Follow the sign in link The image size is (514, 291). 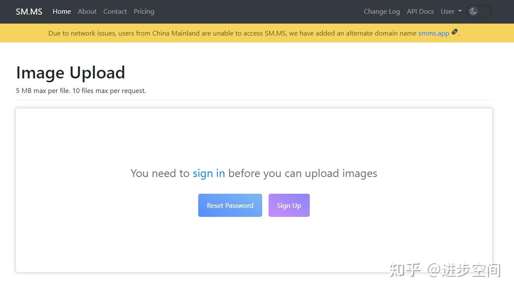coord(209,173)
